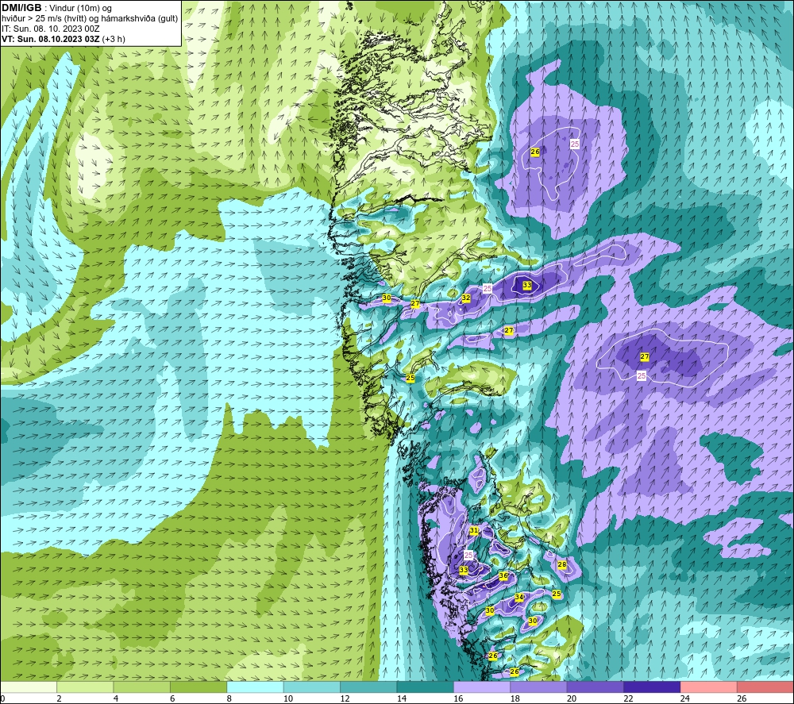Click the legend tick label 18
Viewport: 794px width, 704px height.
coord(515,698)
